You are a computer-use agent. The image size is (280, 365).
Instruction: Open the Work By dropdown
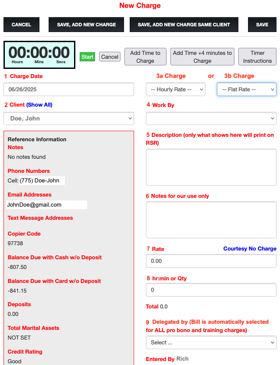[211, 118]
